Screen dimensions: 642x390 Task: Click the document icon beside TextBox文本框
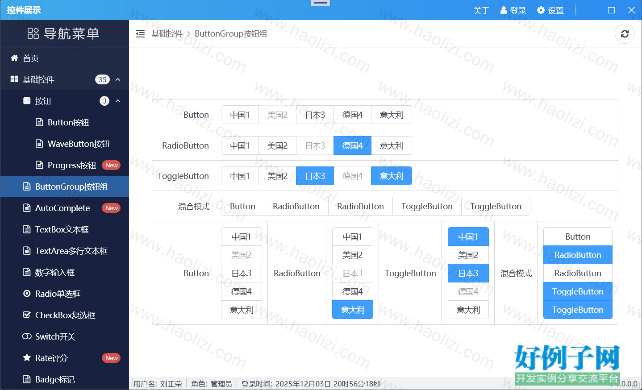click(x=27, y=229)
